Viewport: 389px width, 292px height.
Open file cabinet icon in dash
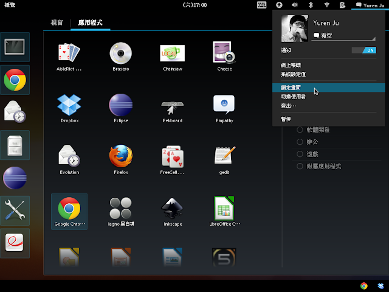point(15,145)
